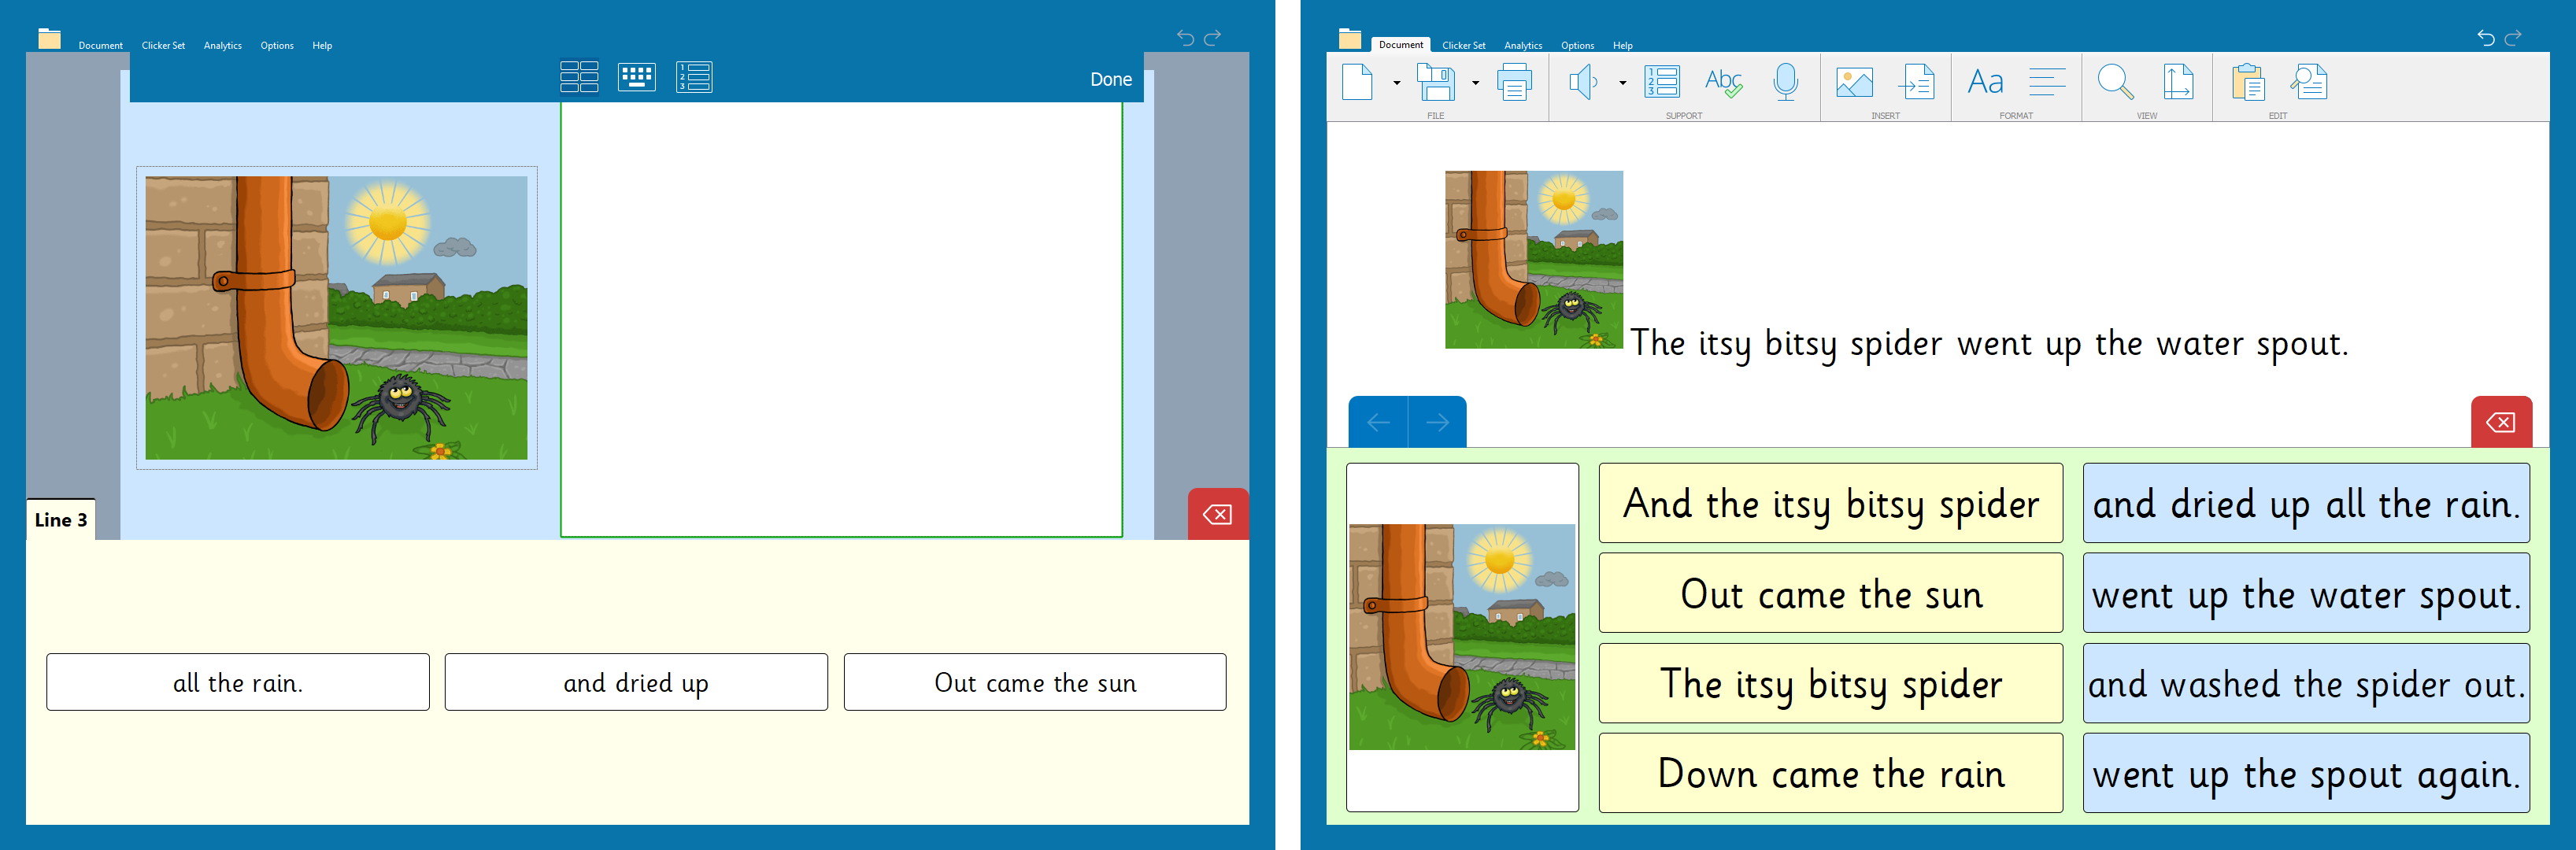Screen dimensions: 2576x850
Task: Select the keyboard grid layout icon
Action: click(636, 77)
